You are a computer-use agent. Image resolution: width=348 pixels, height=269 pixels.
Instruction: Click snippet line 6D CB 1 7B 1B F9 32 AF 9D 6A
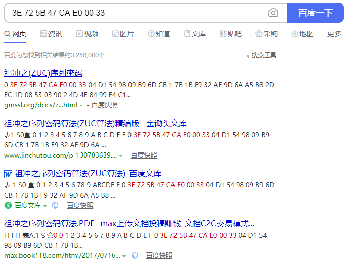[55, 145]
